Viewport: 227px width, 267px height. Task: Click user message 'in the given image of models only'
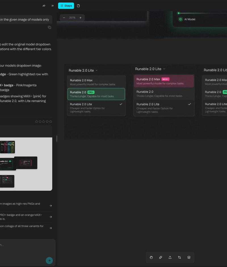tap(25, 19)
